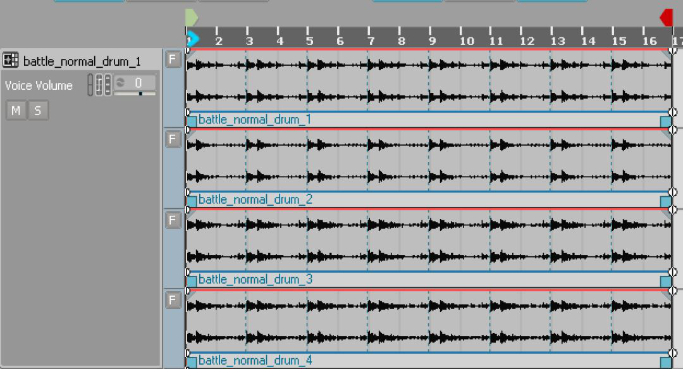Click the blue end handle of battle_normal_drum_3 clip
The width and height of the screenshot is (683, 369).
coord(665,281)
